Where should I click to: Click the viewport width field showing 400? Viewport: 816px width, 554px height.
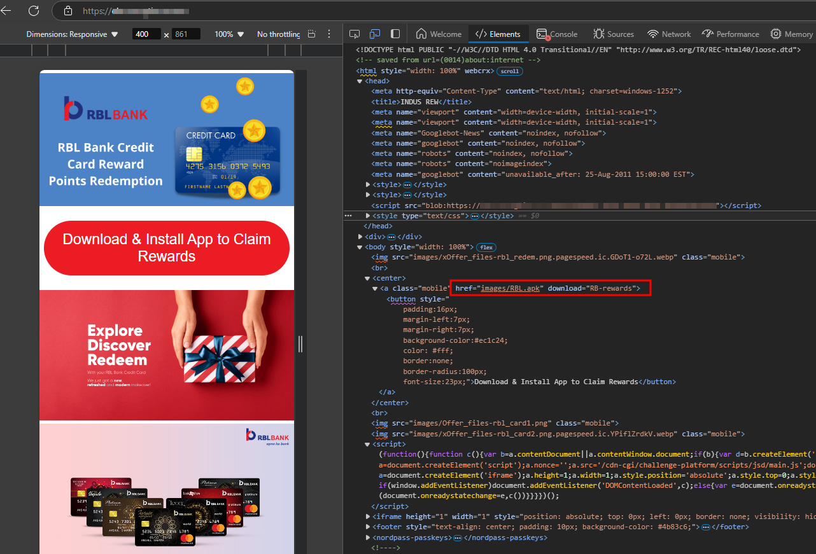point(146,34)
